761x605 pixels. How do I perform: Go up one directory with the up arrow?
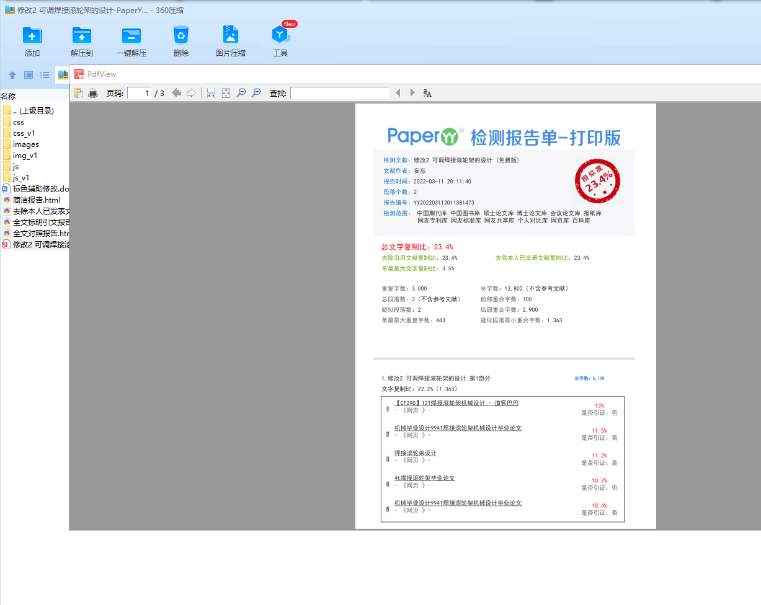pos(12,75)
